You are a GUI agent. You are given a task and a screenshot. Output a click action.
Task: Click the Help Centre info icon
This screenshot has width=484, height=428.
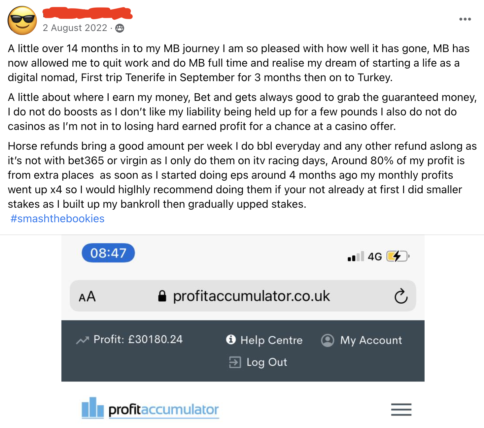(x=231, y=339)
